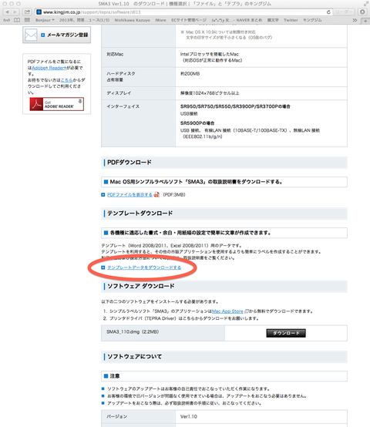Open Top Sites grid icon

coord(27,20)
